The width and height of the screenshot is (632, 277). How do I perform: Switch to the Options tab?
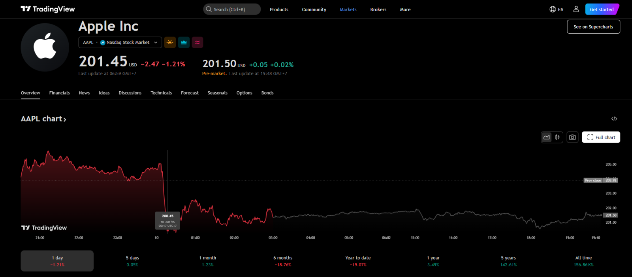click(244, 93)
